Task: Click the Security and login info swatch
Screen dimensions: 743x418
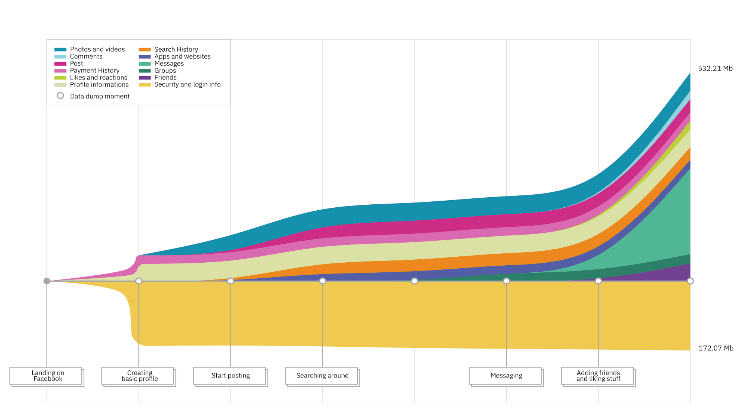Action: point(145,85)
